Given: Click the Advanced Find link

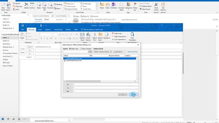Looking at the screenshot, I should click(132, 52).
